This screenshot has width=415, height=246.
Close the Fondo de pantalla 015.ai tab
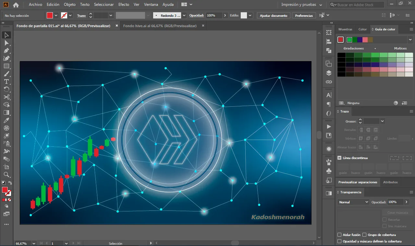117,26
